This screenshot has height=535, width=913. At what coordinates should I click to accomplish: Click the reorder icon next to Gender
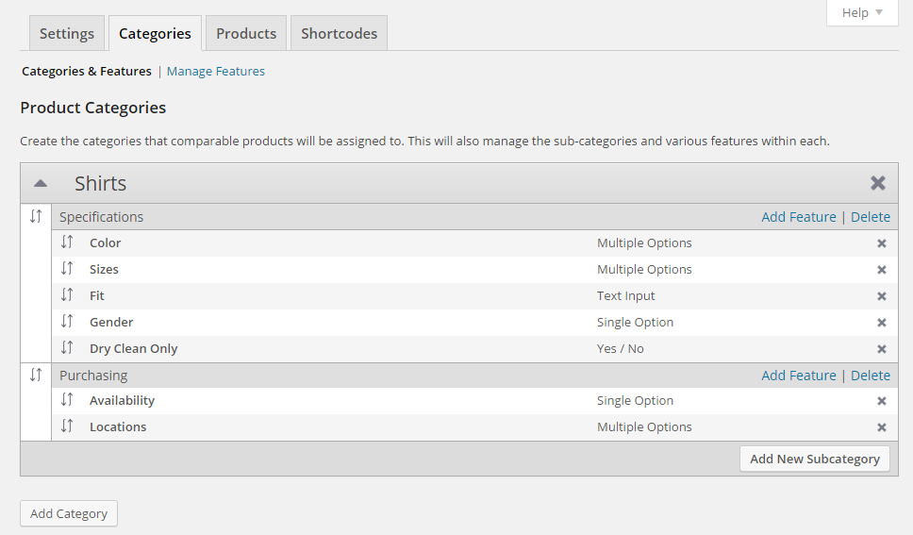(67, 322)
